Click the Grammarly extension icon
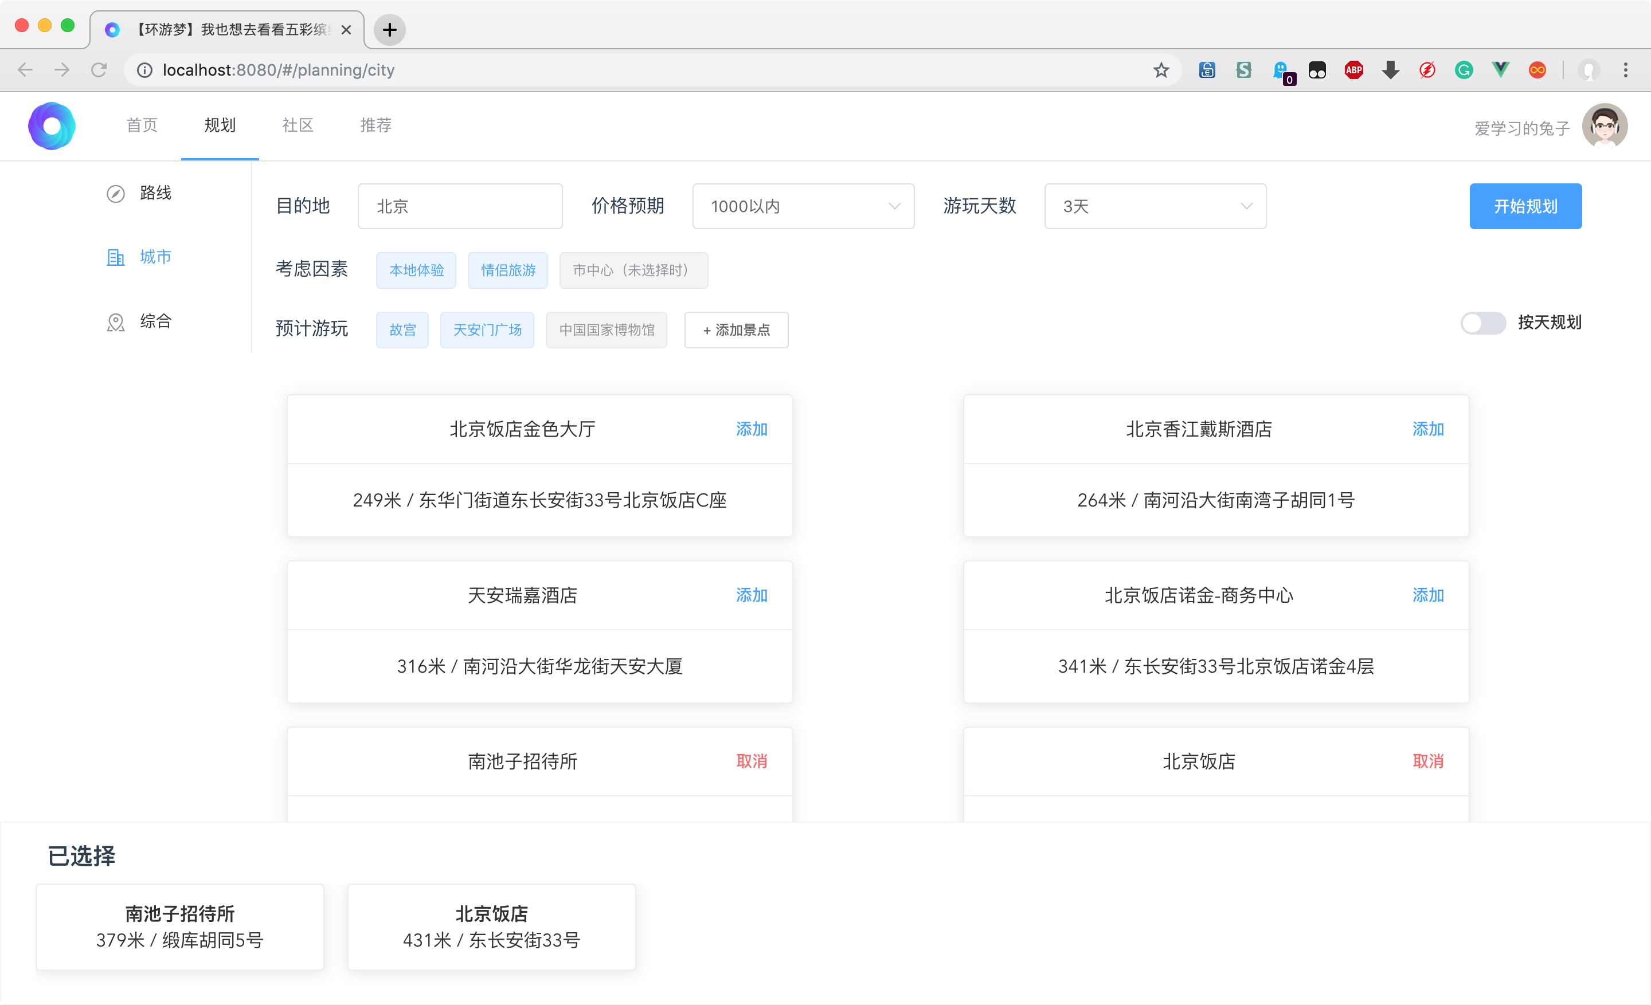Viewport: 1651px width, 1005px height. click(x=1464, y=70)
